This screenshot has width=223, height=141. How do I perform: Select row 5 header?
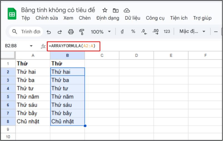pyautogui.click(x=8, y=97)
